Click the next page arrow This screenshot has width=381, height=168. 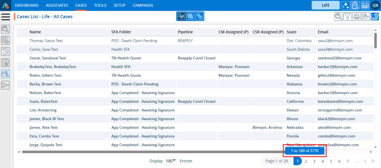(x=365, y=161)
